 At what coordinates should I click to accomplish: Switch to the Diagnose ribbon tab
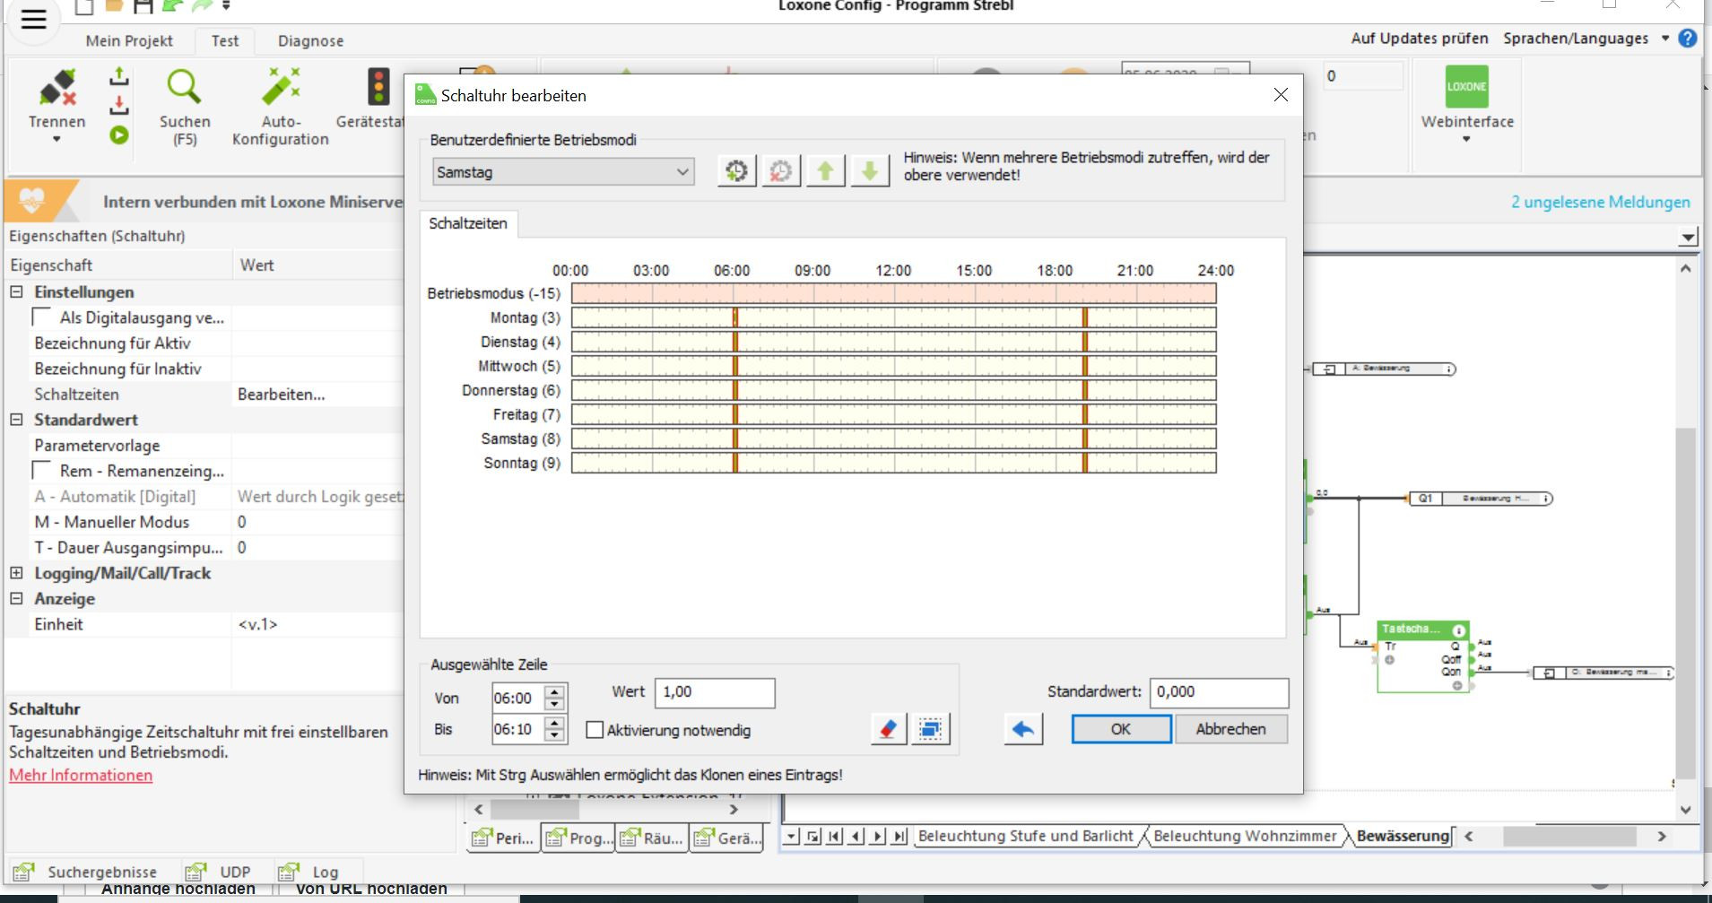coord(310,41)
